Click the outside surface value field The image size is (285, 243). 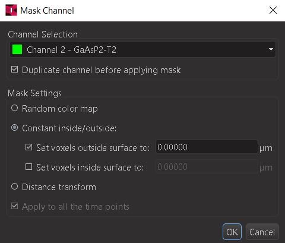tap(207, 147)
